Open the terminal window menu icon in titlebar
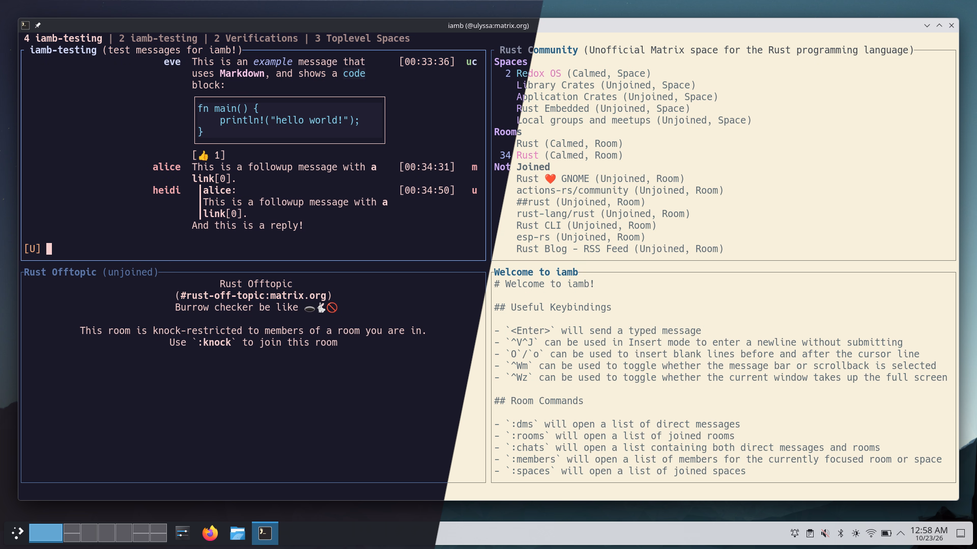Image resolution: width=977 pixels, height=549 pixels. (x=25, y=25)
